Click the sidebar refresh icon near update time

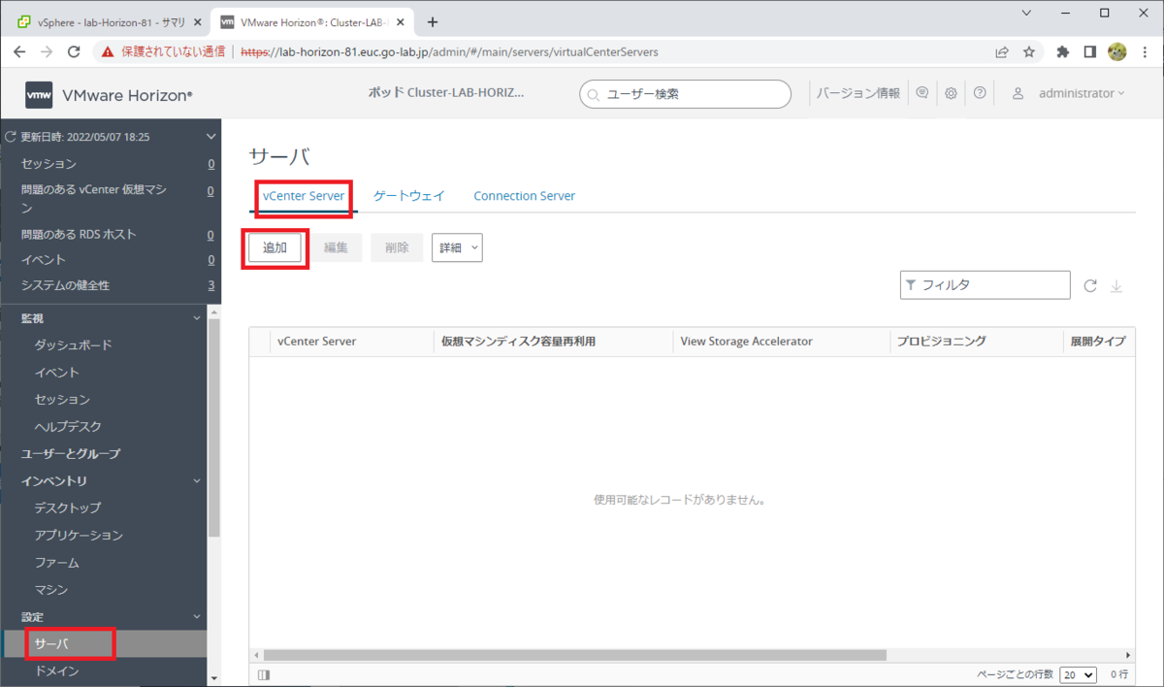pos(11,137)
